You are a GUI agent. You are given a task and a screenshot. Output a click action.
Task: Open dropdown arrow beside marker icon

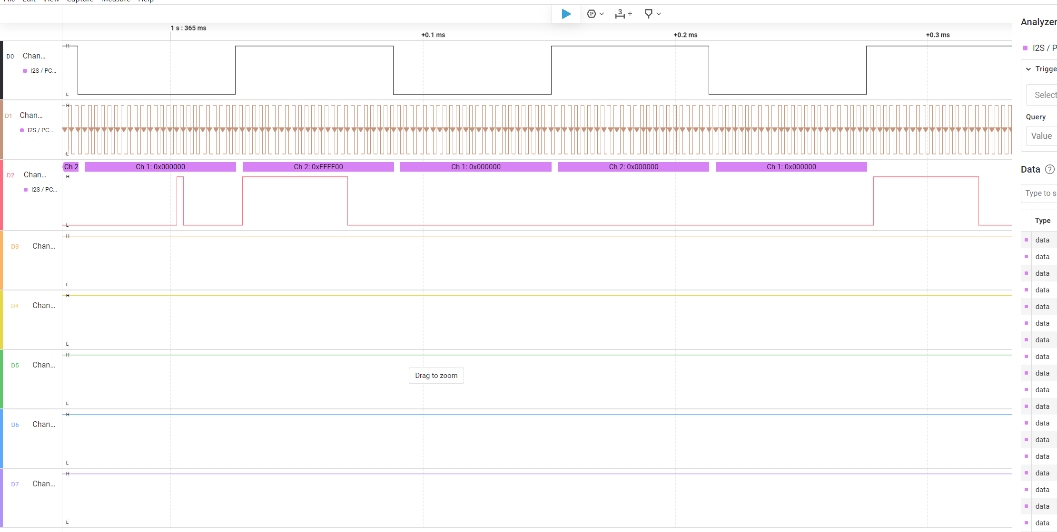[x=659, y=14]
